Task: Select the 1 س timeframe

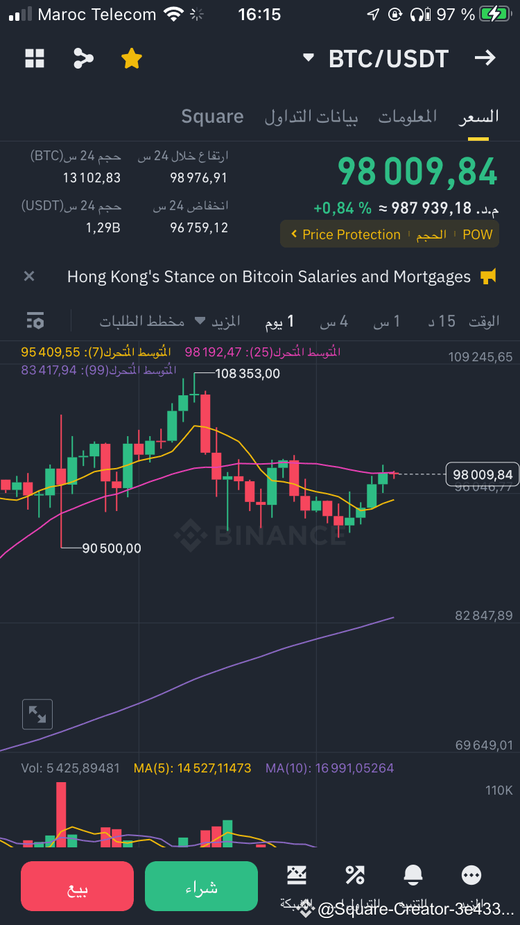Action: coord(387,321)
